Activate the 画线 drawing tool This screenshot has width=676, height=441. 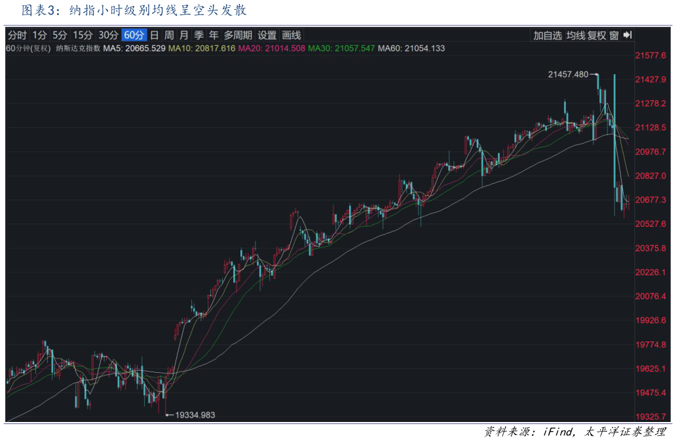291,35
